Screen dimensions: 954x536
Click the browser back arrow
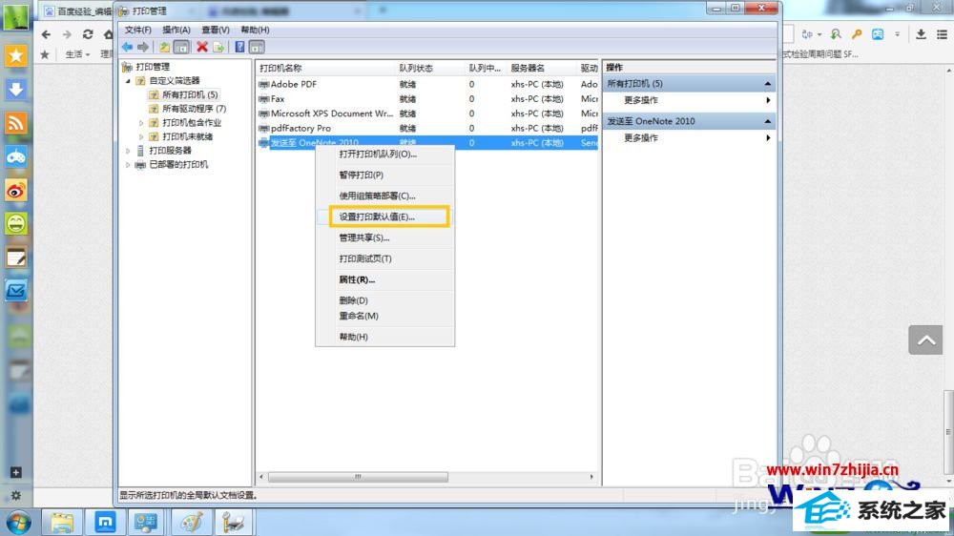[46, 34]
